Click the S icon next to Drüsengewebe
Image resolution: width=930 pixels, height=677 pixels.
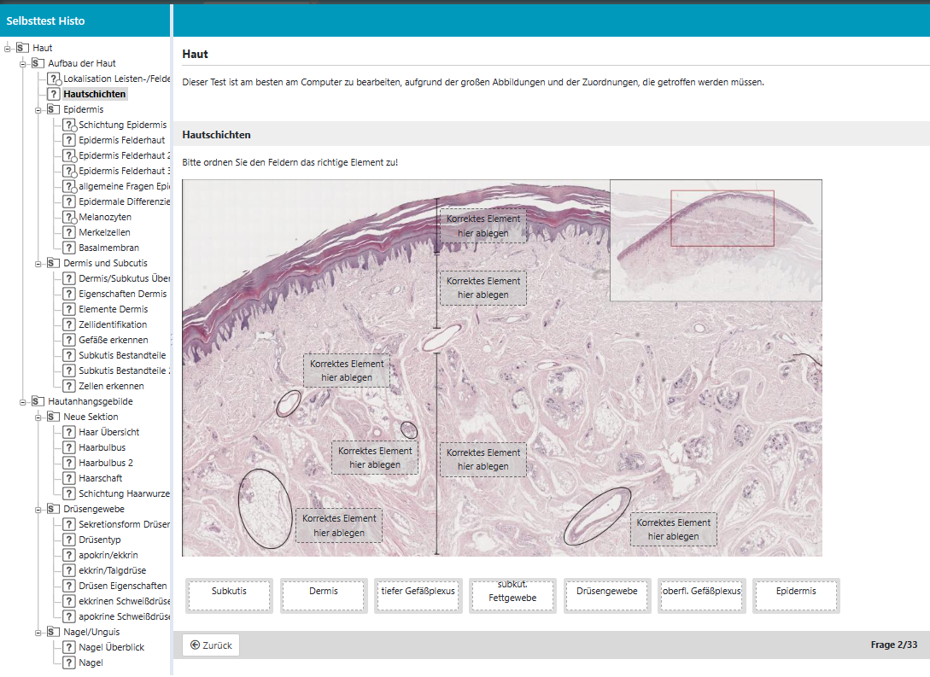54,509
